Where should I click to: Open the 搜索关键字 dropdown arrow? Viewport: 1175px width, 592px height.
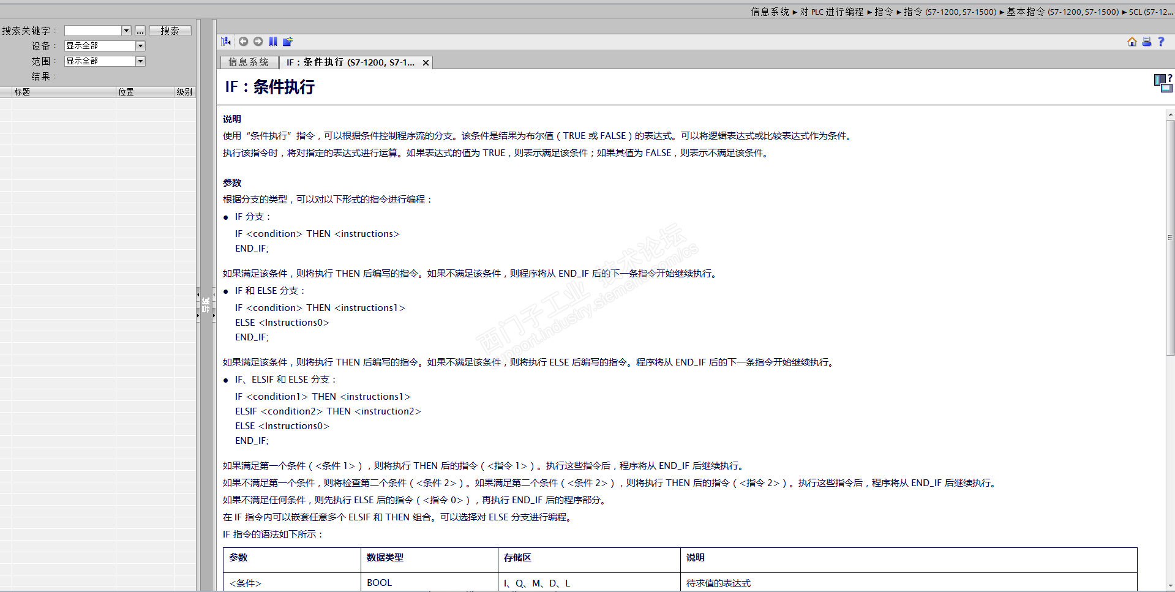126,31
